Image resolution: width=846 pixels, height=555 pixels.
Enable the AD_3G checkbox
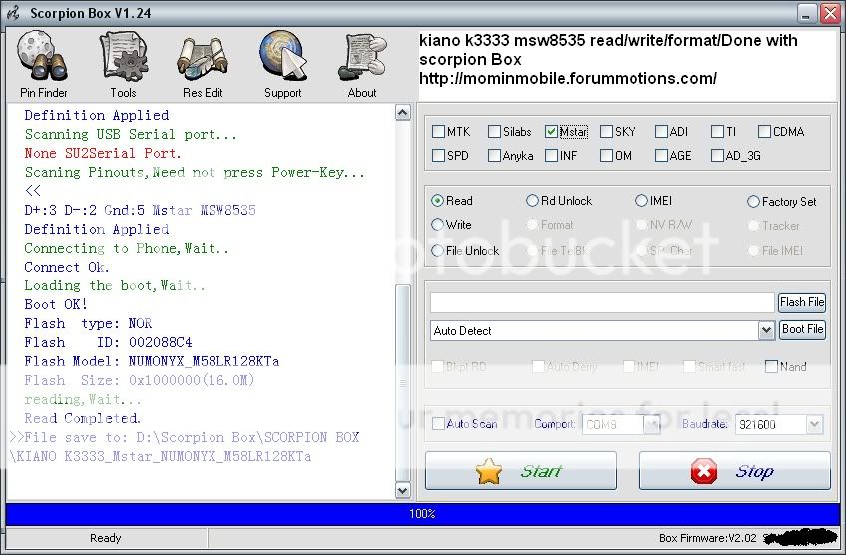[717, 156]
